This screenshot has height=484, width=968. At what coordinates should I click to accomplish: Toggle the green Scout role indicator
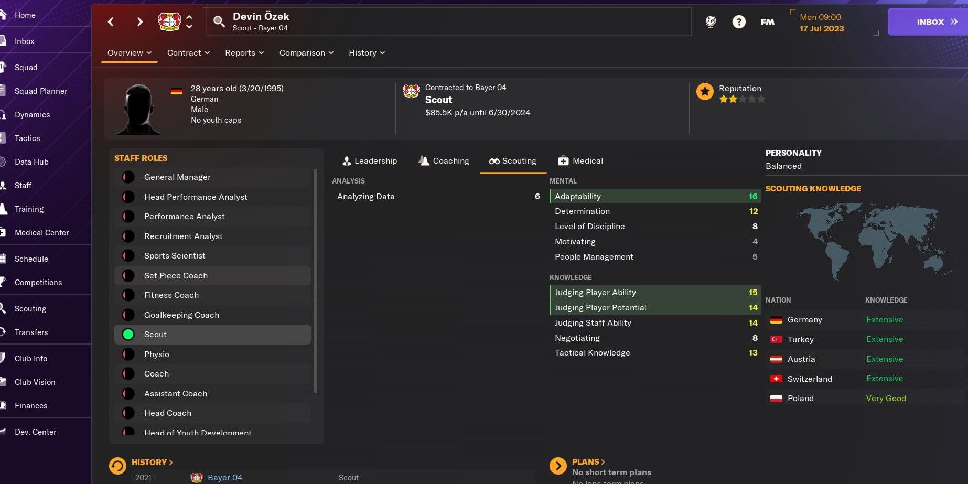point(128,334)
